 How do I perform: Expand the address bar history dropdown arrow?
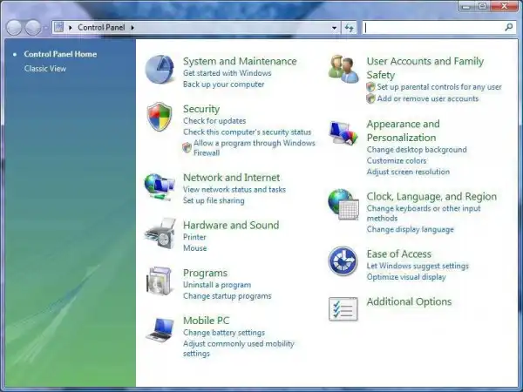(x=334, y=28)
